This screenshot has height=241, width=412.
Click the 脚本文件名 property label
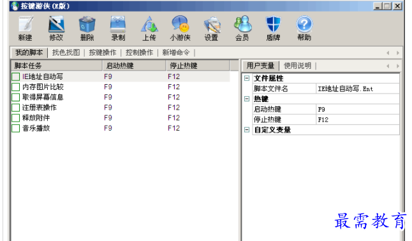tap(271, 89)
